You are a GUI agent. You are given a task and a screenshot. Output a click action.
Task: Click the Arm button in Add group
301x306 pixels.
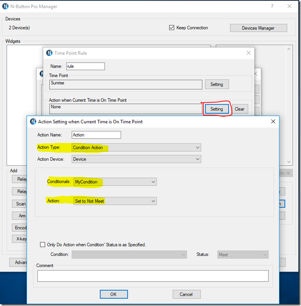click(x=19, y=216)
